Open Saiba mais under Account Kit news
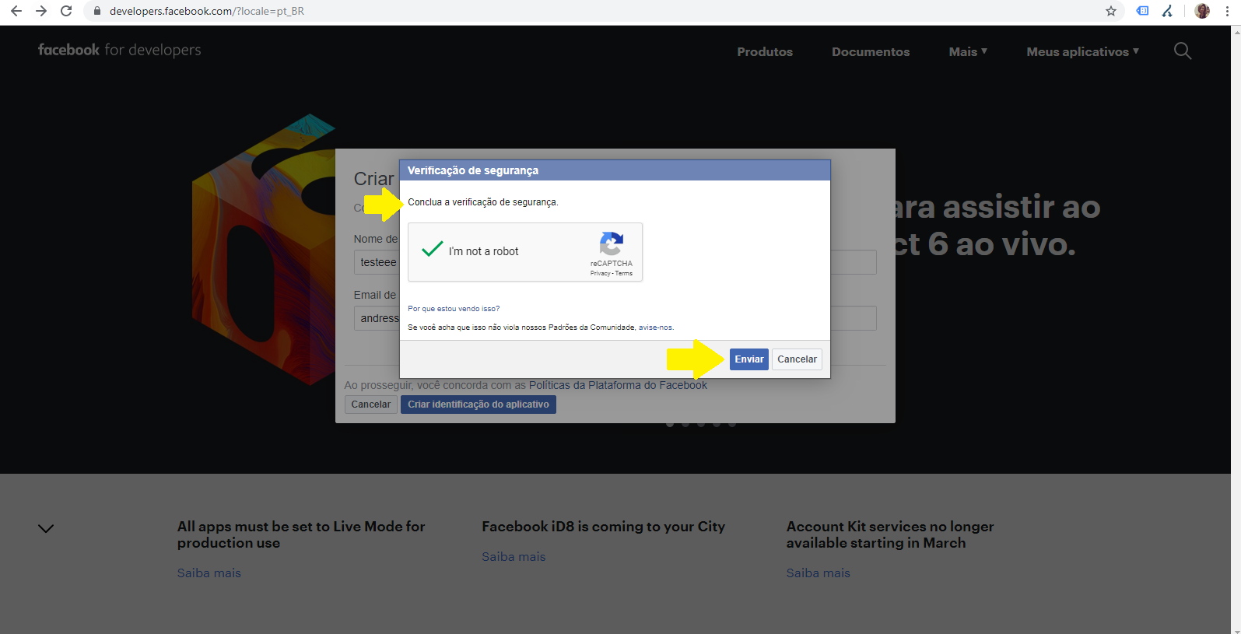Image resolution: width=1241 pixels, height=634 pixels. click(818, 573)
